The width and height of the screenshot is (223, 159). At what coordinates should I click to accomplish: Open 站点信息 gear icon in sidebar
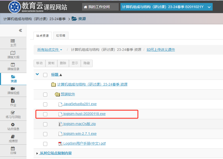(x=13, y=125)
